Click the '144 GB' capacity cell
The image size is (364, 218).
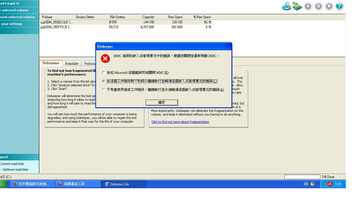pyautogui.click(x=148, y=22)
